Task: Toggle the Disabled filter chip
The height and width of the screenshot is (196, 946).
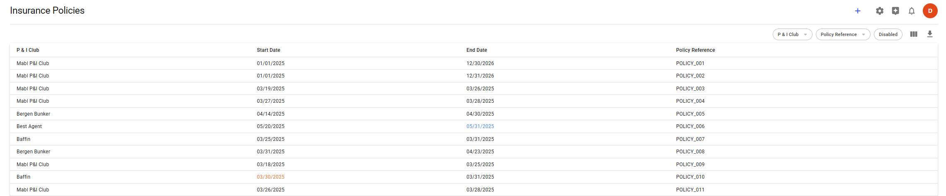Action: pyautogui.click(x=888, y=34)
